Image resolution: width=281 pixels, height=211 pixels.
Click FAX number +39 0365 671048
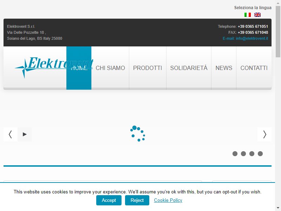[253, 32]
